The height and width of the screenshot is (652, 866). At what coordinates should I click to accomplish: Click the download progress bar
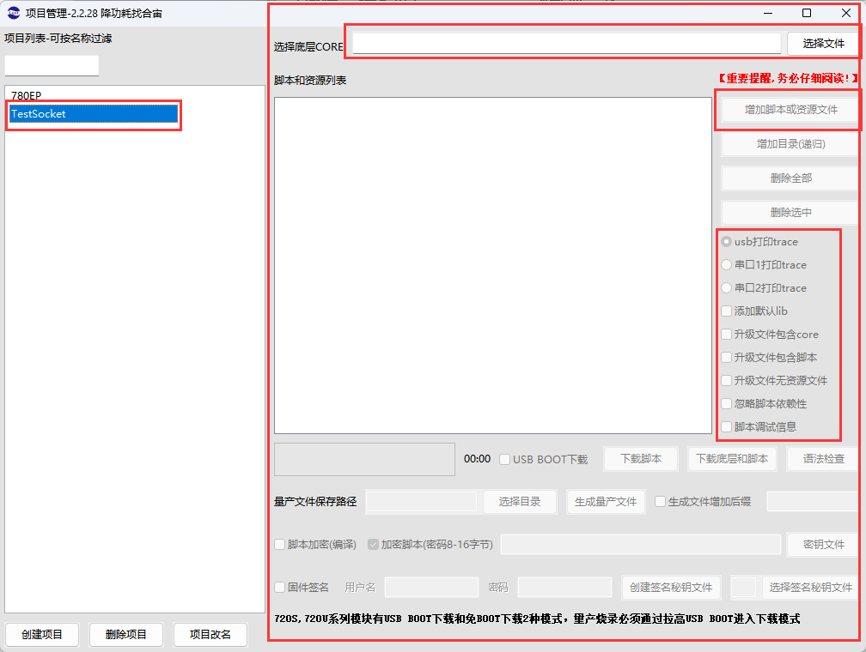[364, 460]
